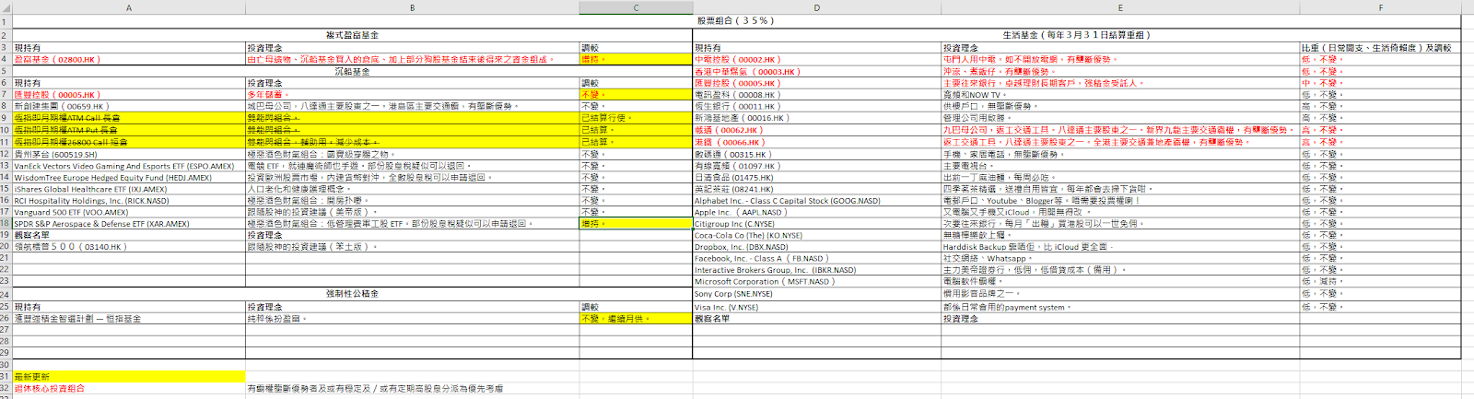Select column F header
Screen dimensions: 1474x399
point(1380,7)
